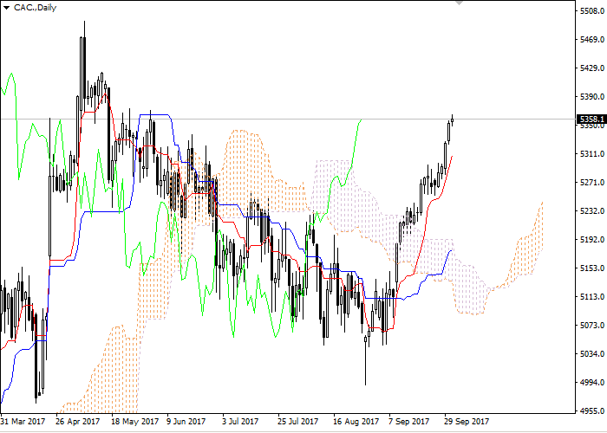Screen dimensions: 607x433
Task: Click the chart shift marker at top
Action: pos(459,3)
